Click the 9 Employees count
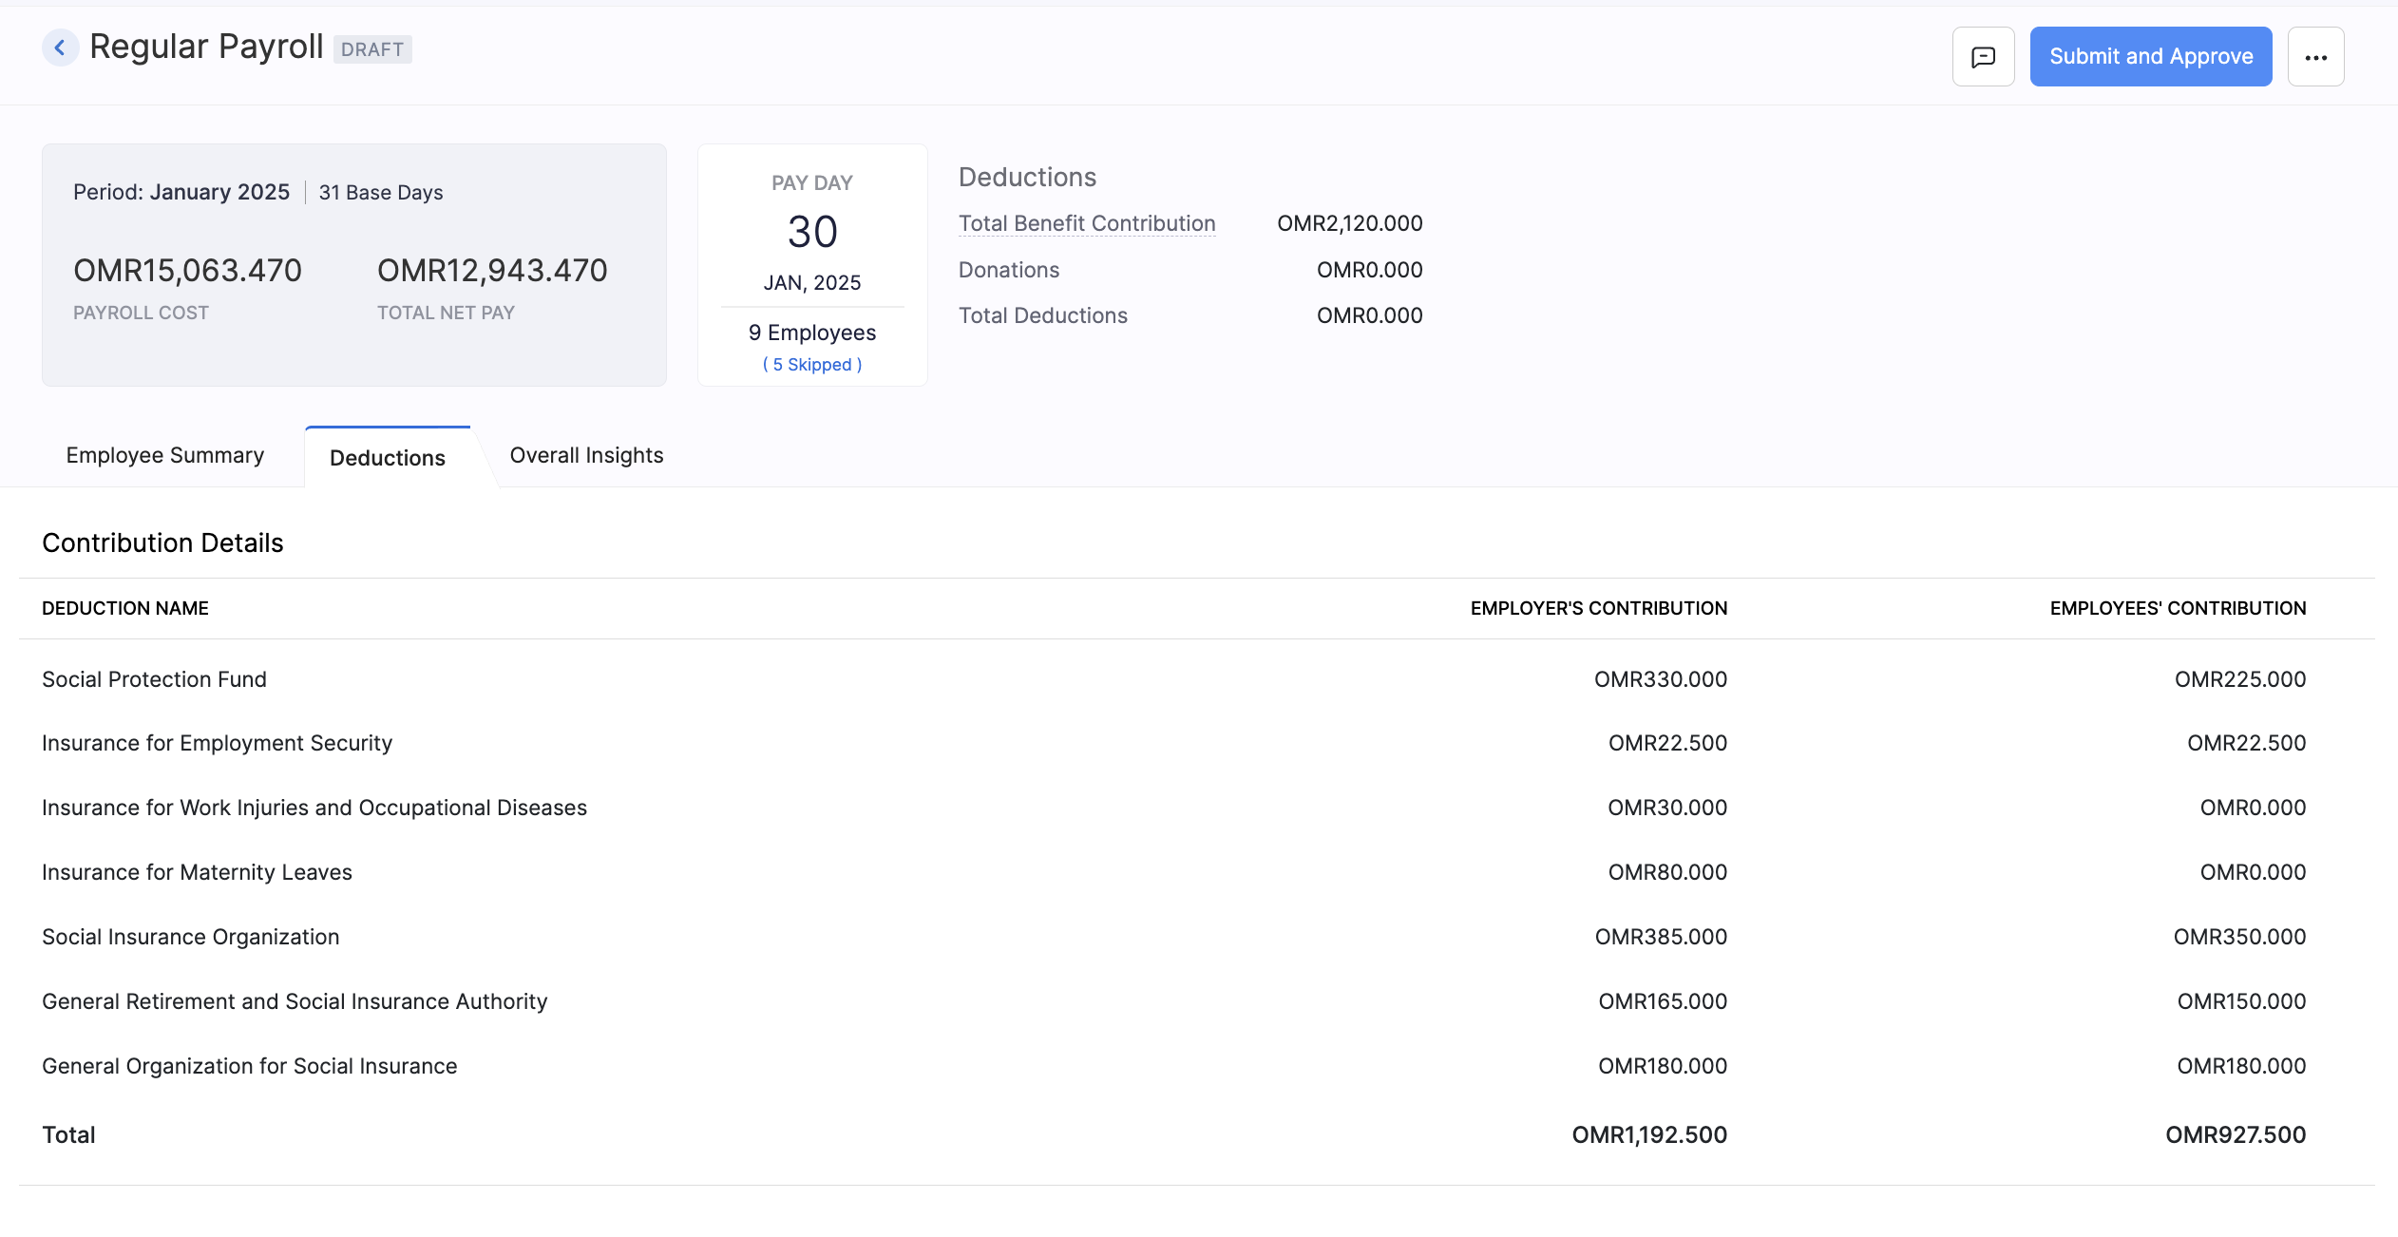The width and height of the screenshot is (2398, 1237). (810, 332)
